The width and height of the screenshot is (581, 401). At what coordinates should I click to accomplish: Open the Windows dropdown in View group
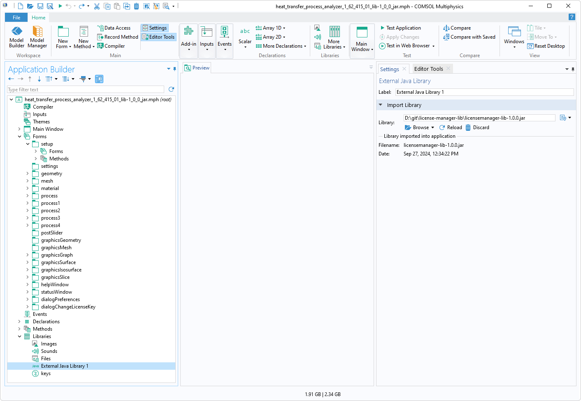(514, 37)
